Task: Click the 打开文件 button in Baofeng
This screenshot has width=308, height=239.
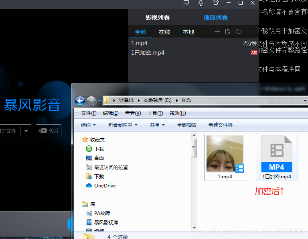Action: (x=10, y=131)
